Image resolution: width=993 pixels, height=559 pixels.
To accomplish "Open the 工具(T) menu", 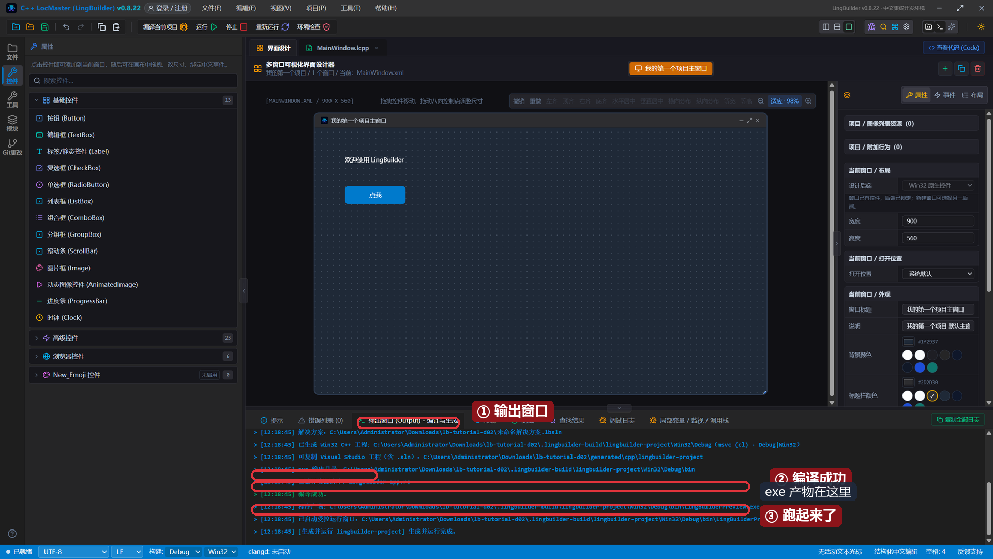I will (351, 8).
